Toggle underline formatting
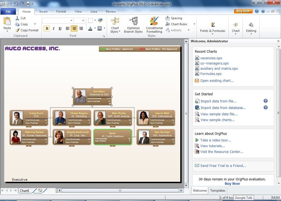Screen dimensions: 281x201 pyautogui.click(x=60, y=28)
